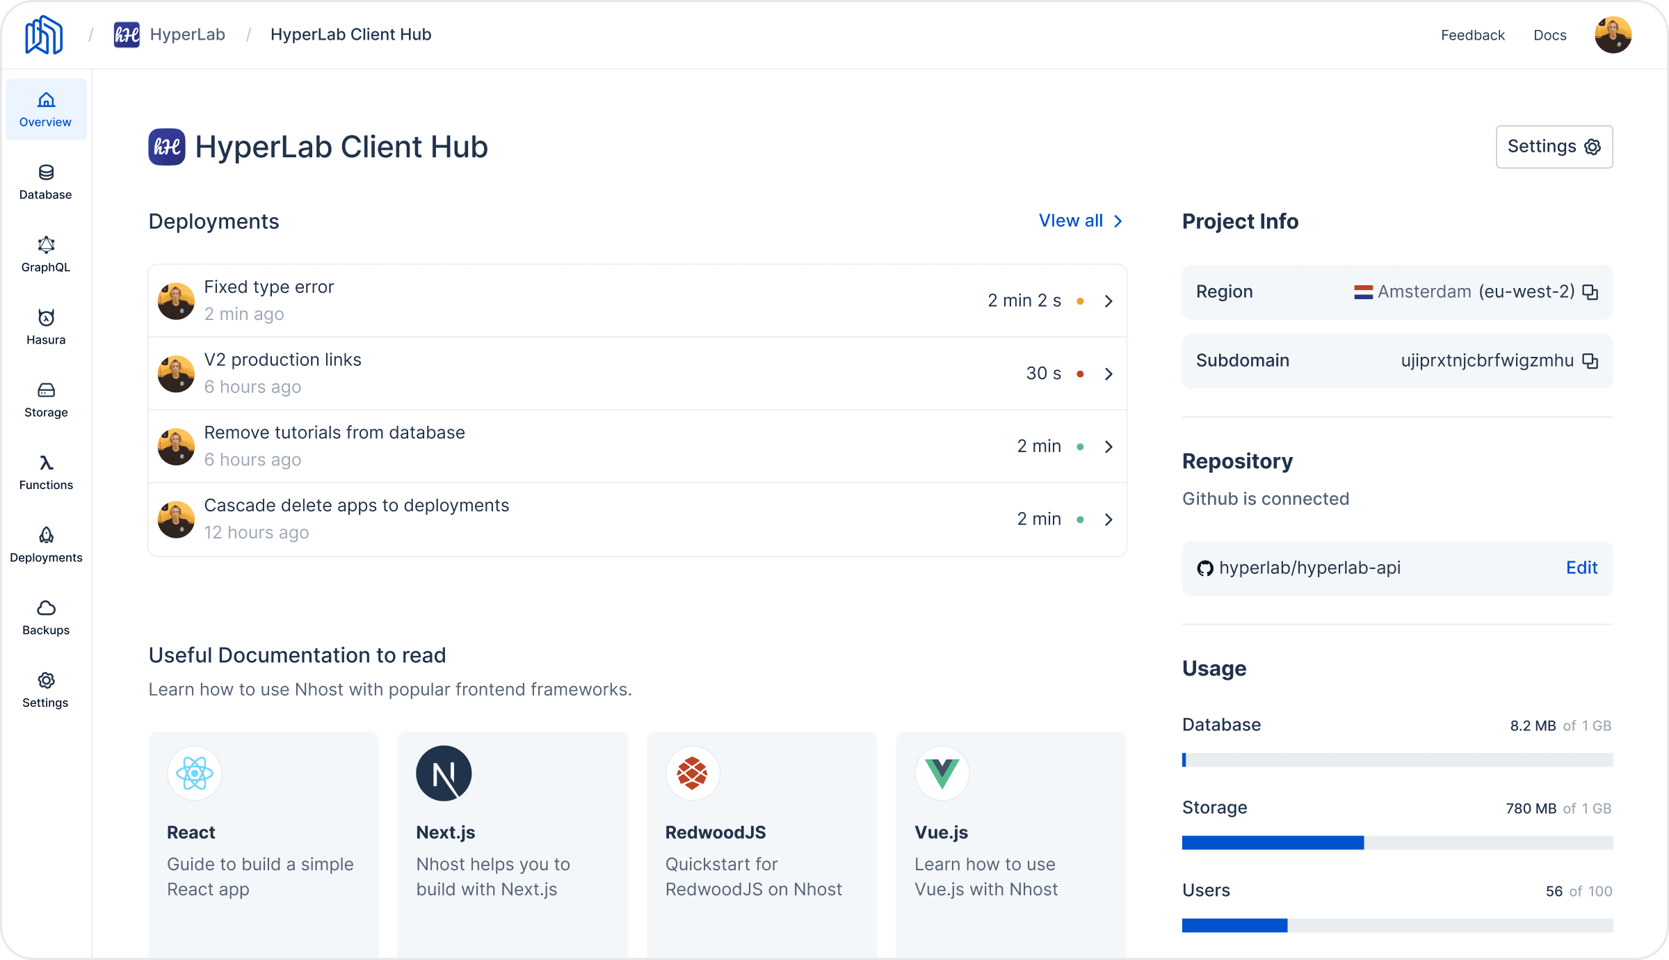This screenshot has width=1669, height=960.
Task: Open the Database sidebar icon
Action: pos(46,173)
